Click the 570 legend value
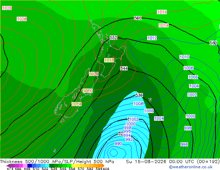220x170 pixels. coord(81,169)
